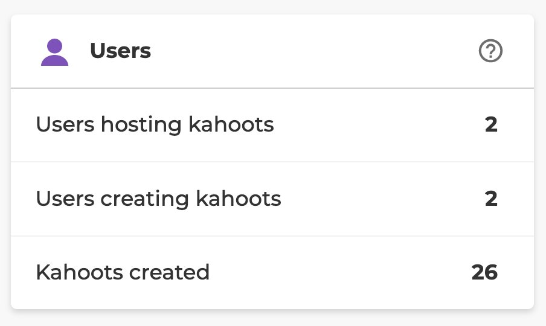The width and height of the screenshot is (546, 326).
Task: Click blank middle of Kahoots created row
Action: [338, 272]
